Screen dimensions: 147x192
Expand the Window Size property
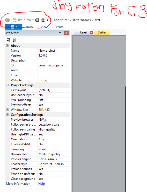pyautogui.click(x=8, y=109)
